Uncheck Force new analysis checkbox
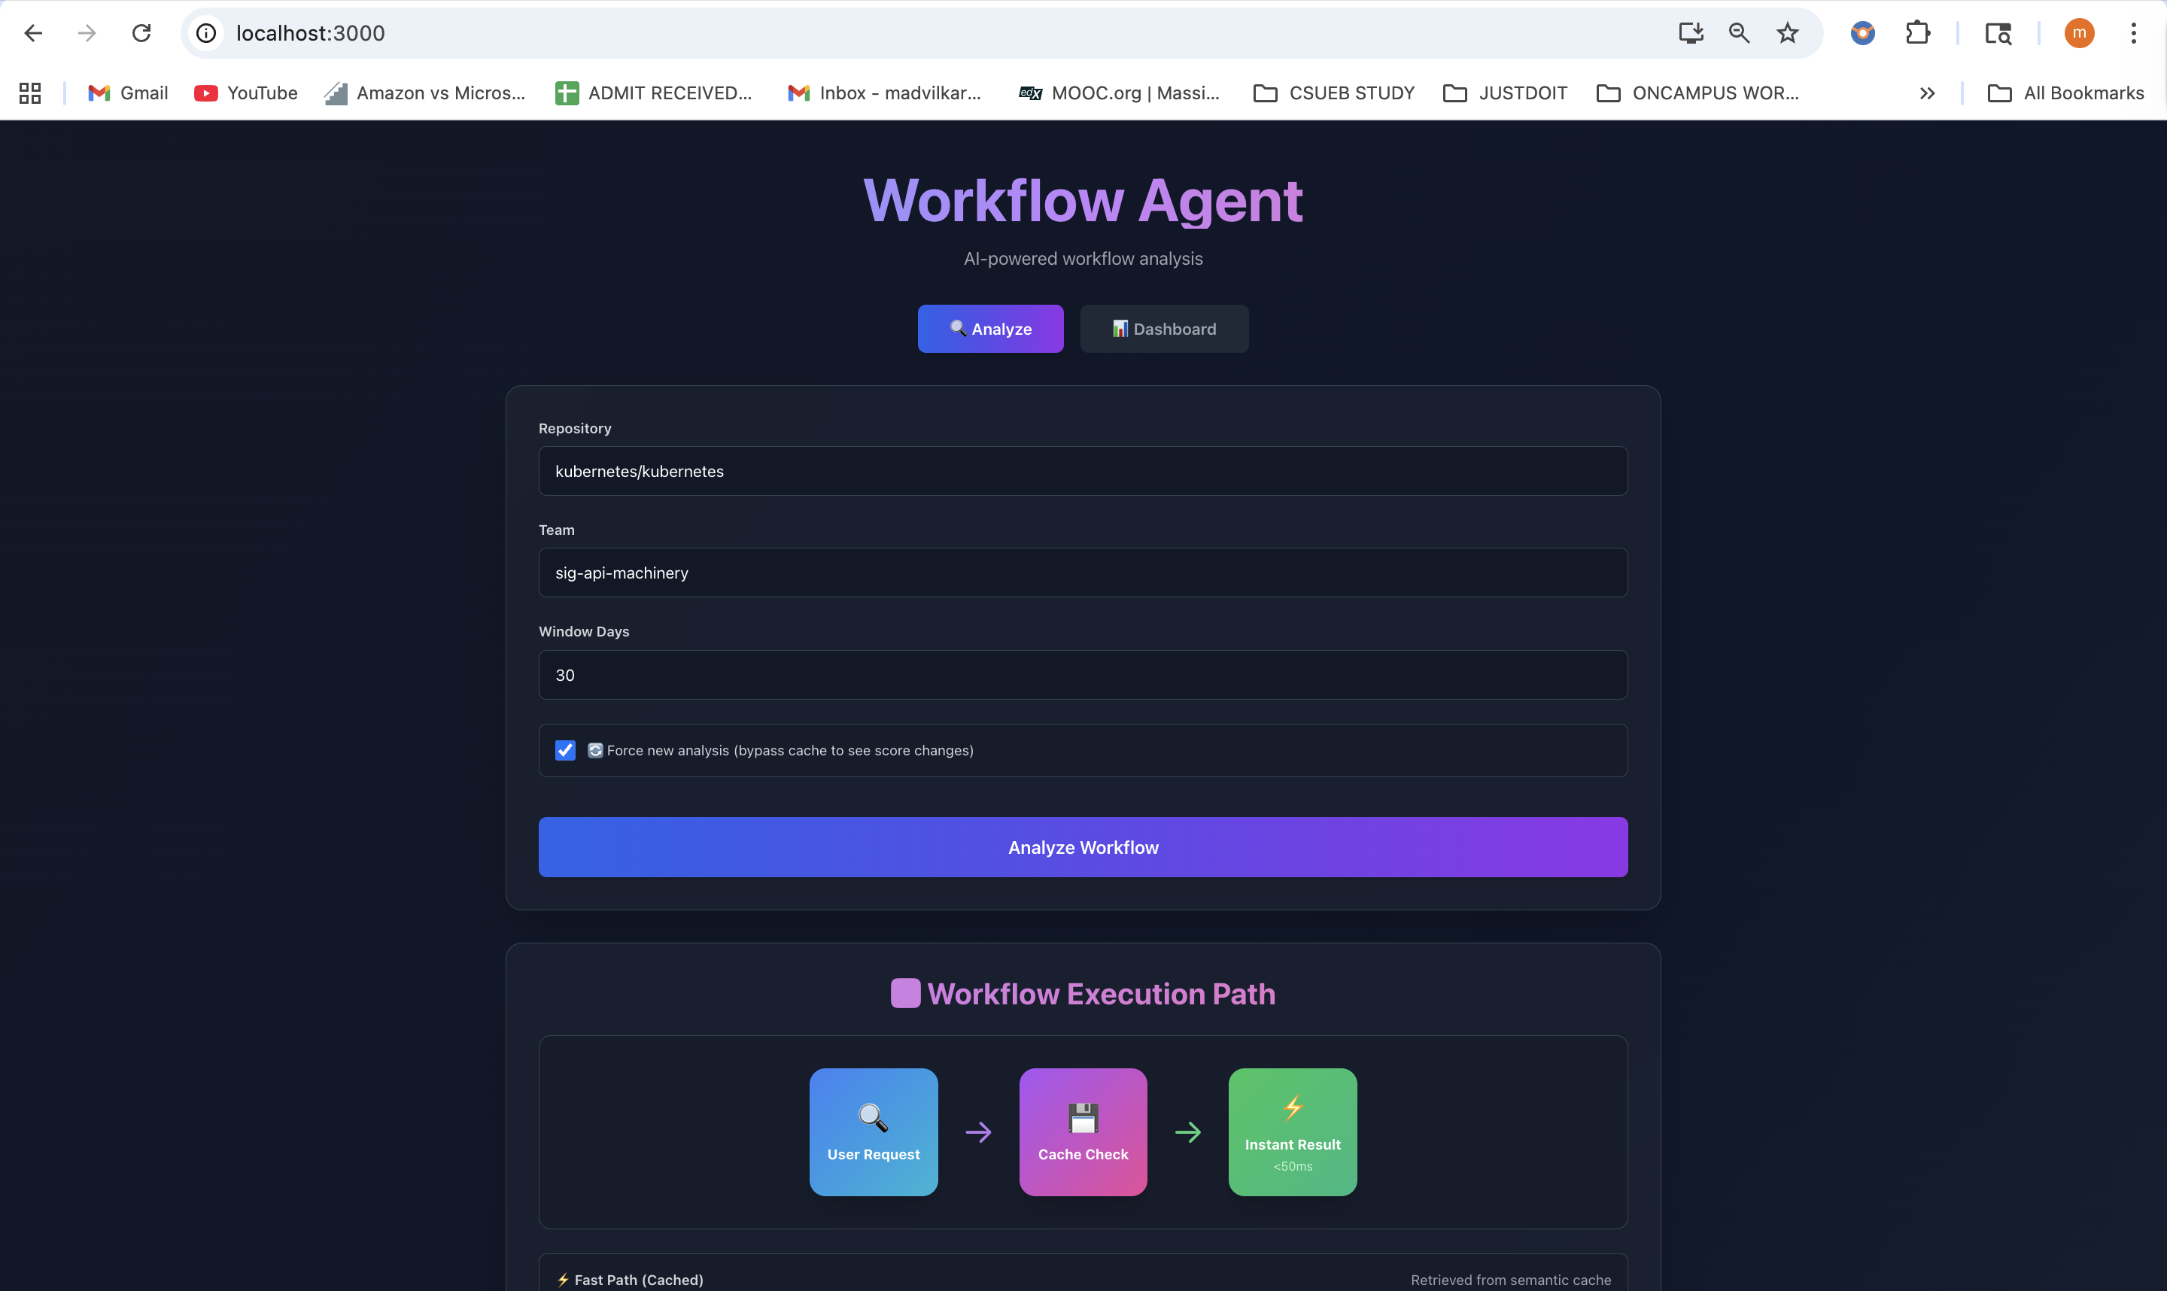 coord(566,750)
